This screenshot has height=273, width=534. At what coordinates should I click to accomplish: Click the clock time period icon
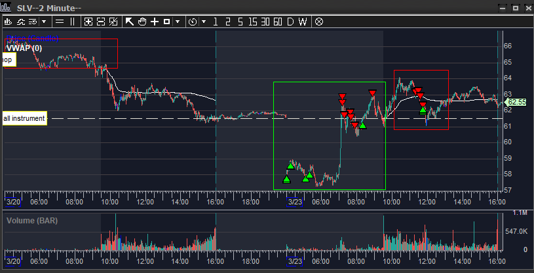click(193, 22)
